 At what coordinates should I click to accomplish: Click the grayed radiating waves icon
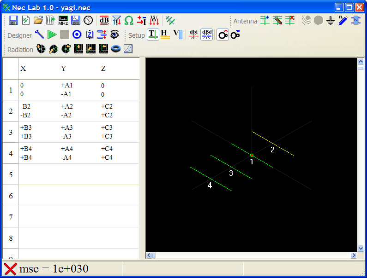306,21
